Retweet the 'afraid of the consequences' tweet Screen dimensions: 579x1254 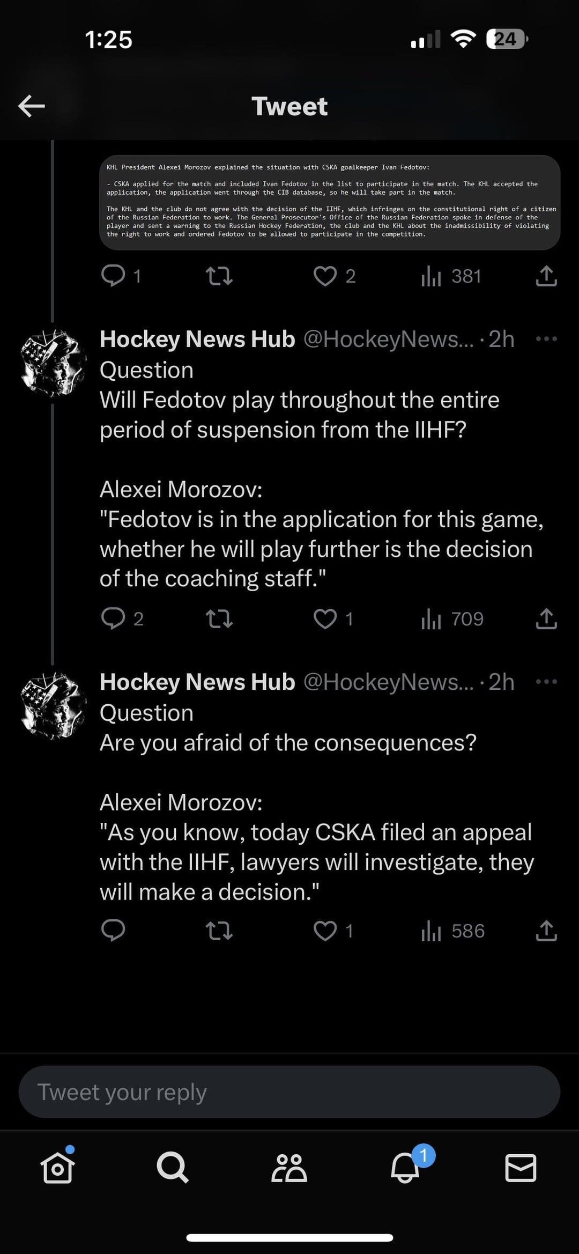coord(219,931)
